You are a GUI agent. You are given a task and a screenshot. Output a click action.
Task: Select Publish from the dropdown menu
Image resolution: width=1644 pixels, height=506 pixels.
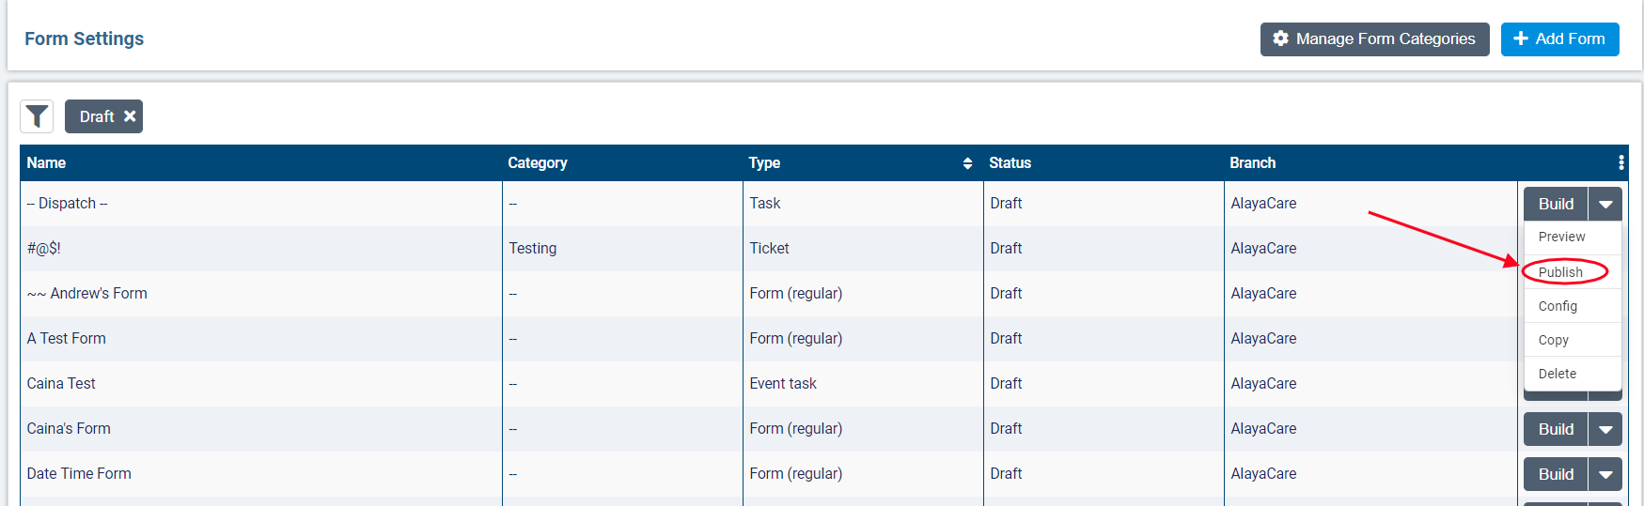tap(1573, 272)
